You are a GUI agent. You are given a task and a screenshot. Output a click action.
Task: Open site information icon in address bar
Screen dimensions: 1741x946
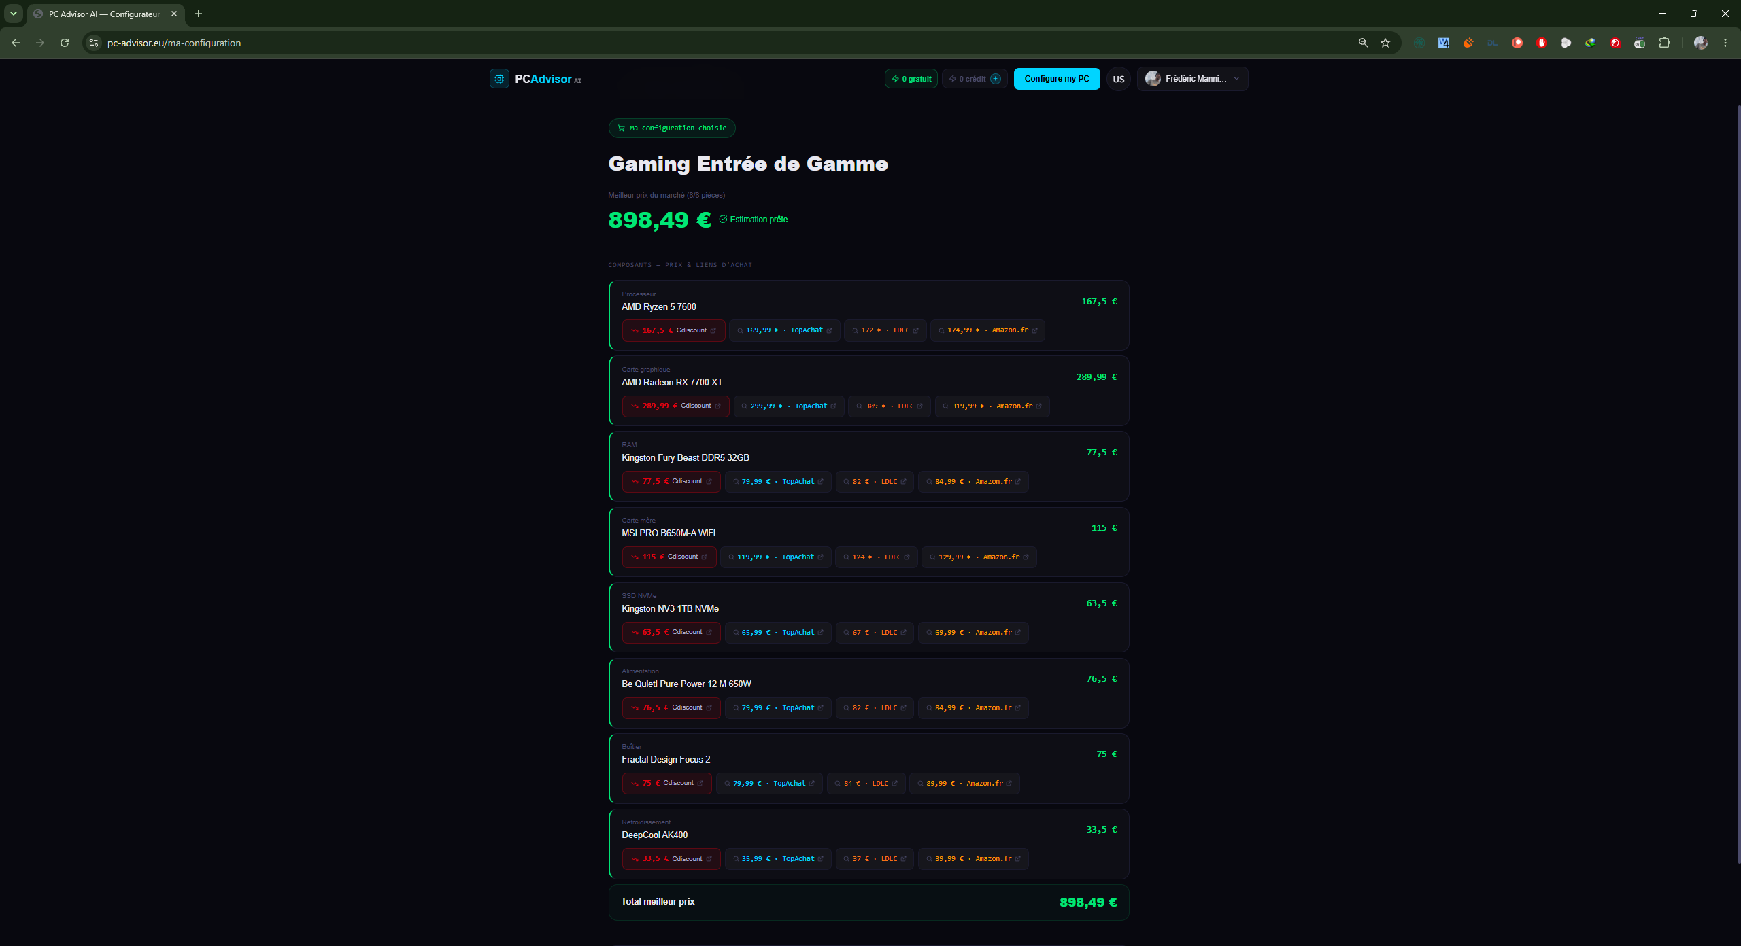click(94, 43)
